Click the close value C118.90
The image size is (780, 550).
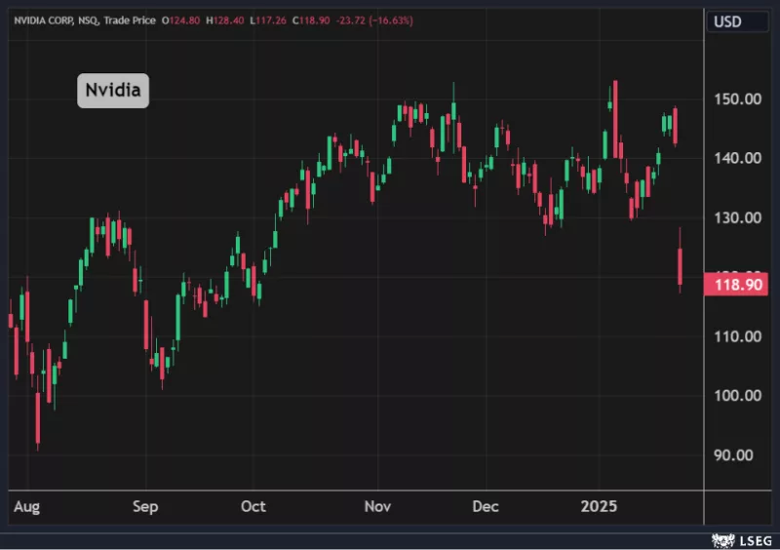tap(311, 20)
